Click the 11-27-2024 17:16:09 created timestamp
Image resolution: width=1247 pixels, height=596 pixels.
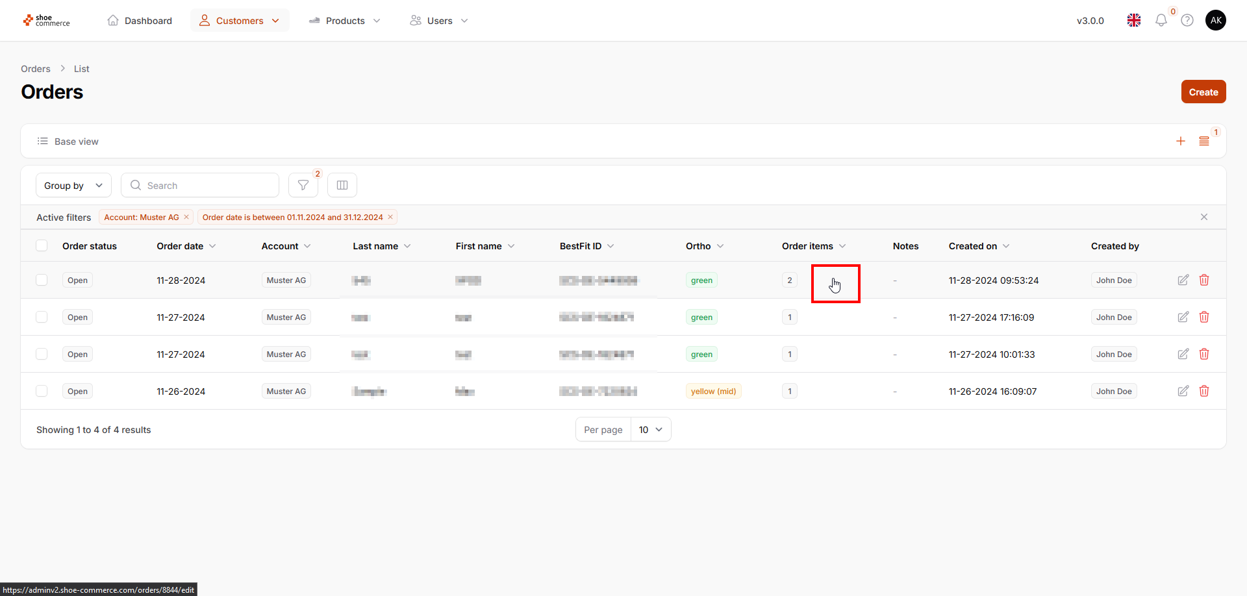pyautogui.click(x=991, y=317)
